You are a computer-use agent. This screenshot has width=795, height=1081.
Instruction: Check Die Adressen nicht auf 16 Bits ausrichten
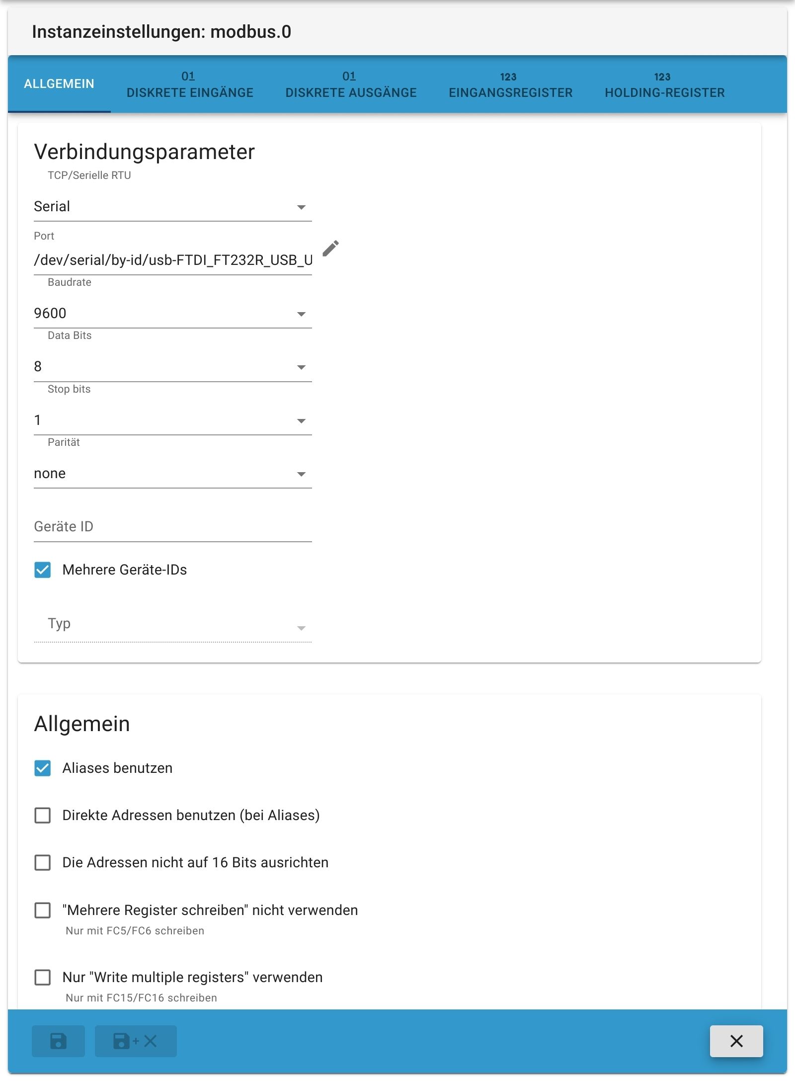43,862
